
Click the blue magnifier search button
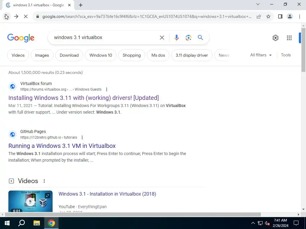tap(200, 37)
